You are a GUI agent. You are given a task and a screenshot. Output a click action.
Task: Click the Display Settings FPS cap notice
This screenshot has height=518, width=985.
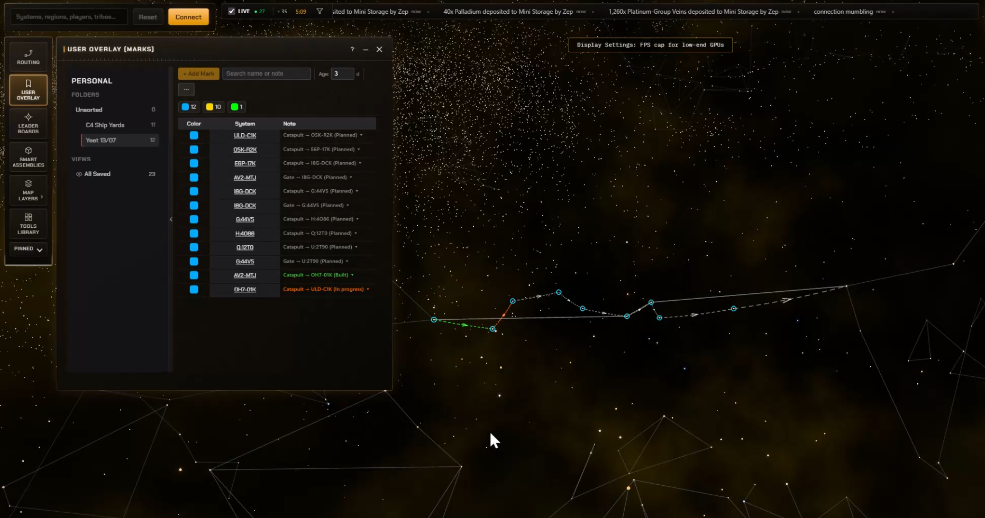[x=650, y=45]
